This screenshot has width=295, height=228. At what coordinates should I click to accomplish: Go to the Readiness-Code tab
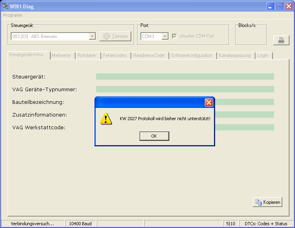click(149, 56)
